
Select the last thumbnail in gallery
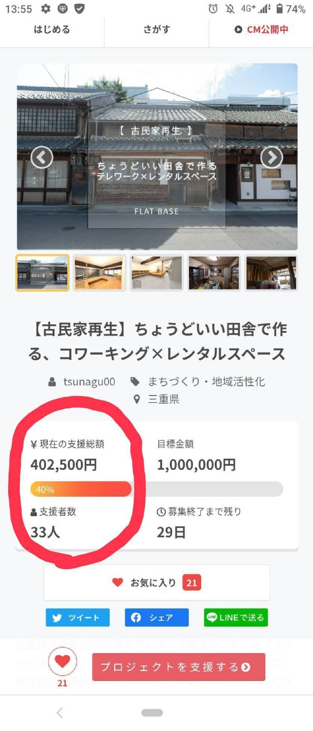(271, 272)
